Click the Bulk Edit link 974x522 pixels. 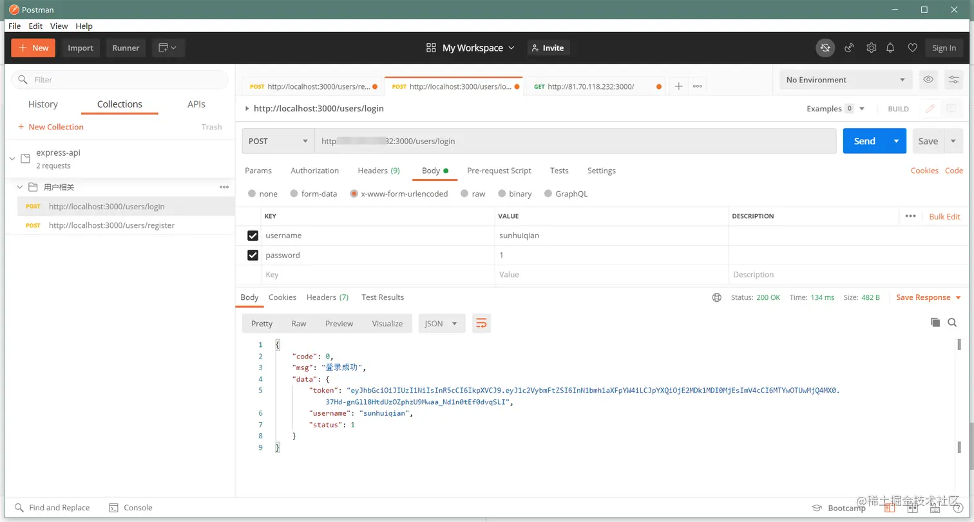tap(944, 216)
